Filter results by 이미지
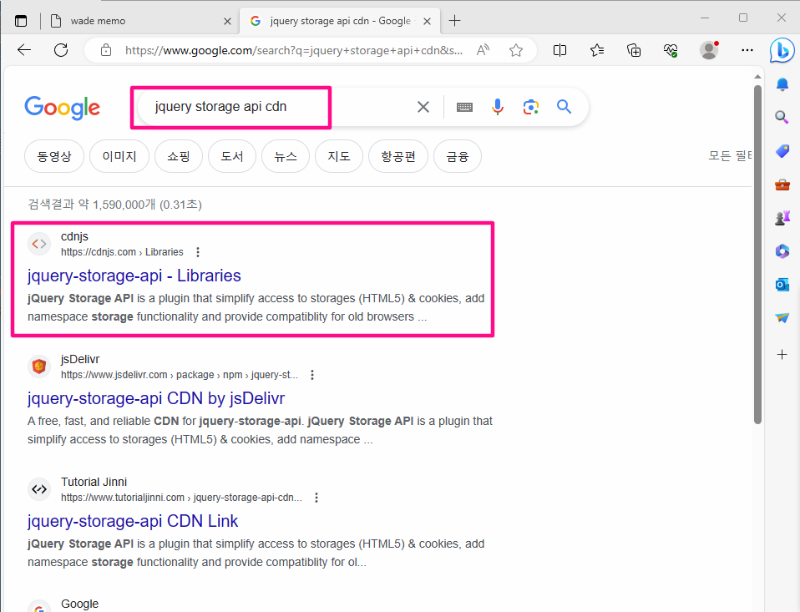800x612 pixels. point(119,156)
